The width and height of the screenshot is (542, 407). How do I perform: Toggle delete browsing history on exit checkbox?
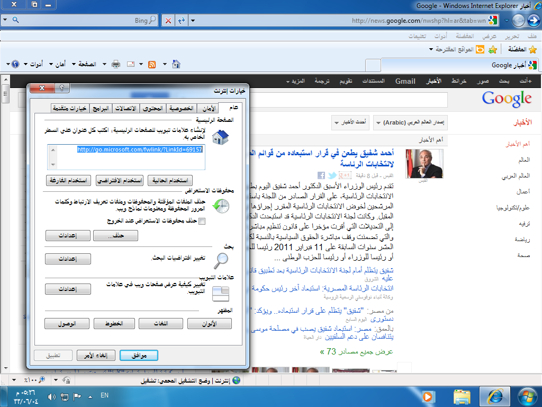pyautogui.click(x=202, y=221)
